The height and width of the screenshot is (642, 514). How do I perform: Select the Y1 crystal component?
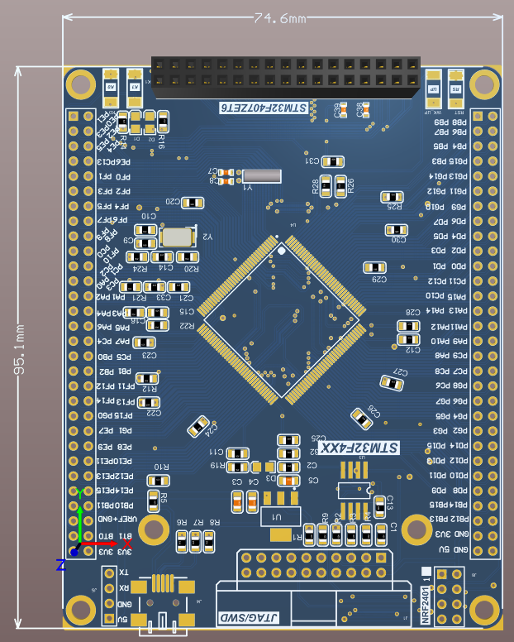pos(262,176)
